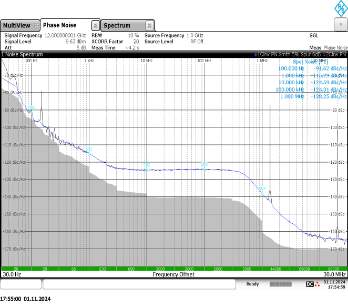Click the SN4 spot noise marker

click(262, 188)
